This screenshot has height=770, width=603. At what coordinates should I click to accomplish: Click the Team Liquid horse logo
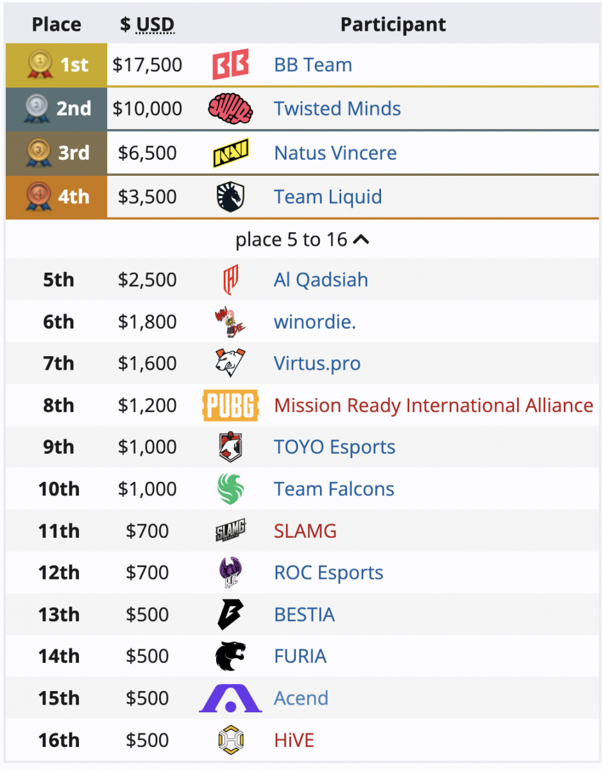pos(230,196)
